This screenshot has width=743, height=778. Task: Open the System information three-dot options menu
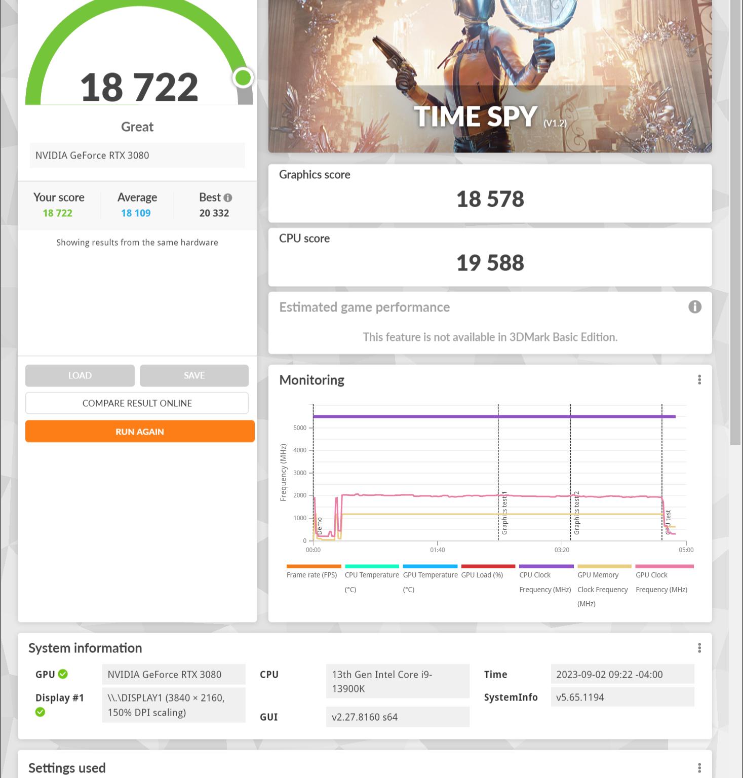coord(699,647)
